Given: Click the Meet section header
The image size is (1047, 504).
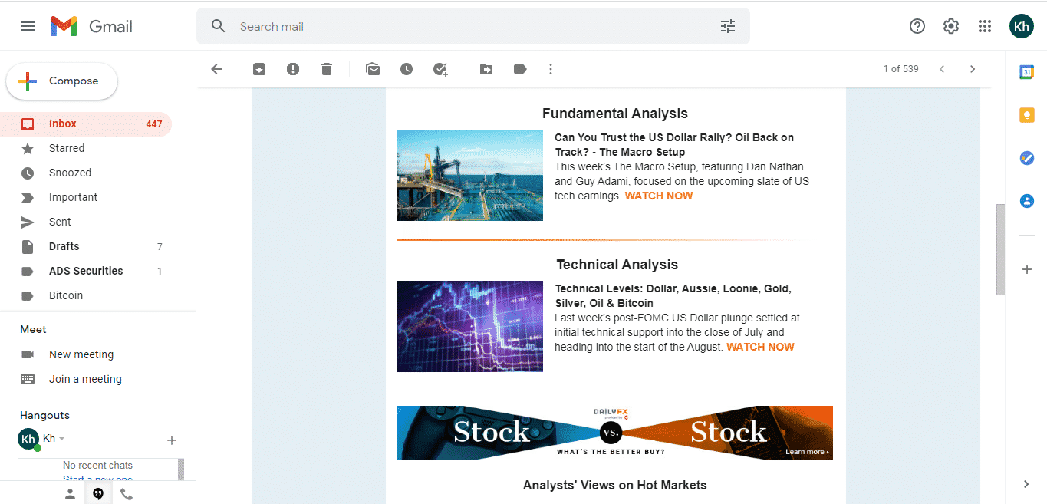Looking at the screenshot, I should 33,329.
